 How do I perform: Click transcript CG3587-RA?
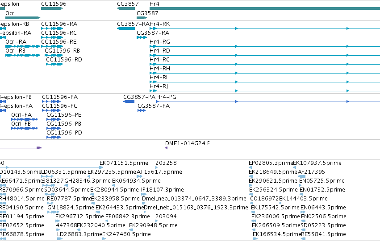142,37
